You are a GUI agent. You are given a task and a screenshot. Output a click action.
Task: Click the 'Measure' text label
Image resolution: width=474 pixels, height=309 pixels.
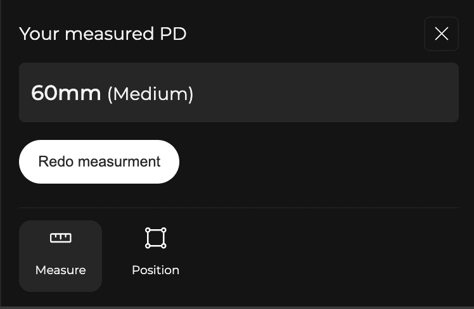point(61,270)
